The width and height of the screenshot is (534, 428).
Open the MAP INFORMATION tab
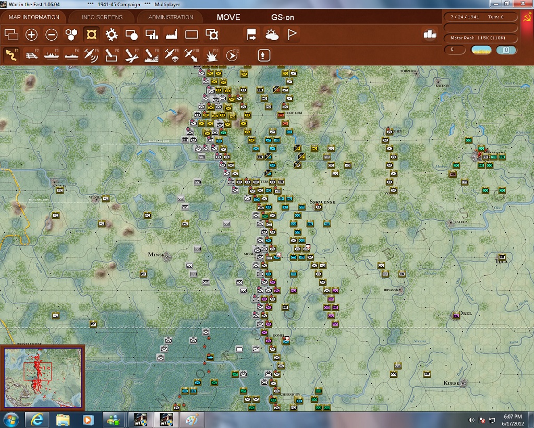(34, 17)
